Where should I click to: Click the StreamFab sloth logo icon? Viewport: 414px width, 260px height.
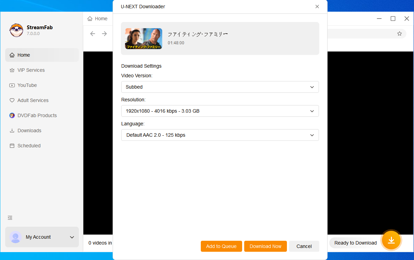16,30
